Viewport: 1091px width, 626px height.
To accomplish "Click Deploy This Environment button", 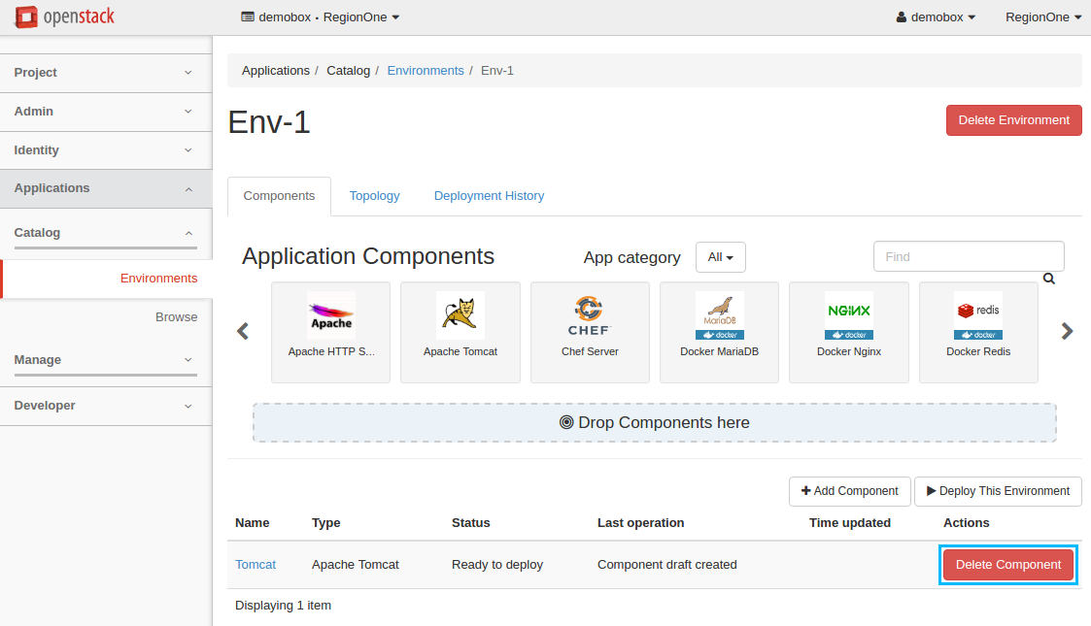I will click(997, 491).
